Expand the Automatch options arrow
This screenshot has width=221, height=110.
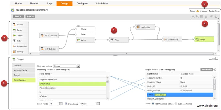point(215,70)
